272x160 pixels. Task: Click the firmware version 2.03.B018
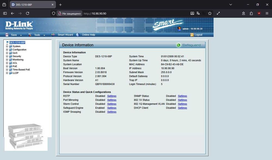pyautogui.click(x=101, y=72)
